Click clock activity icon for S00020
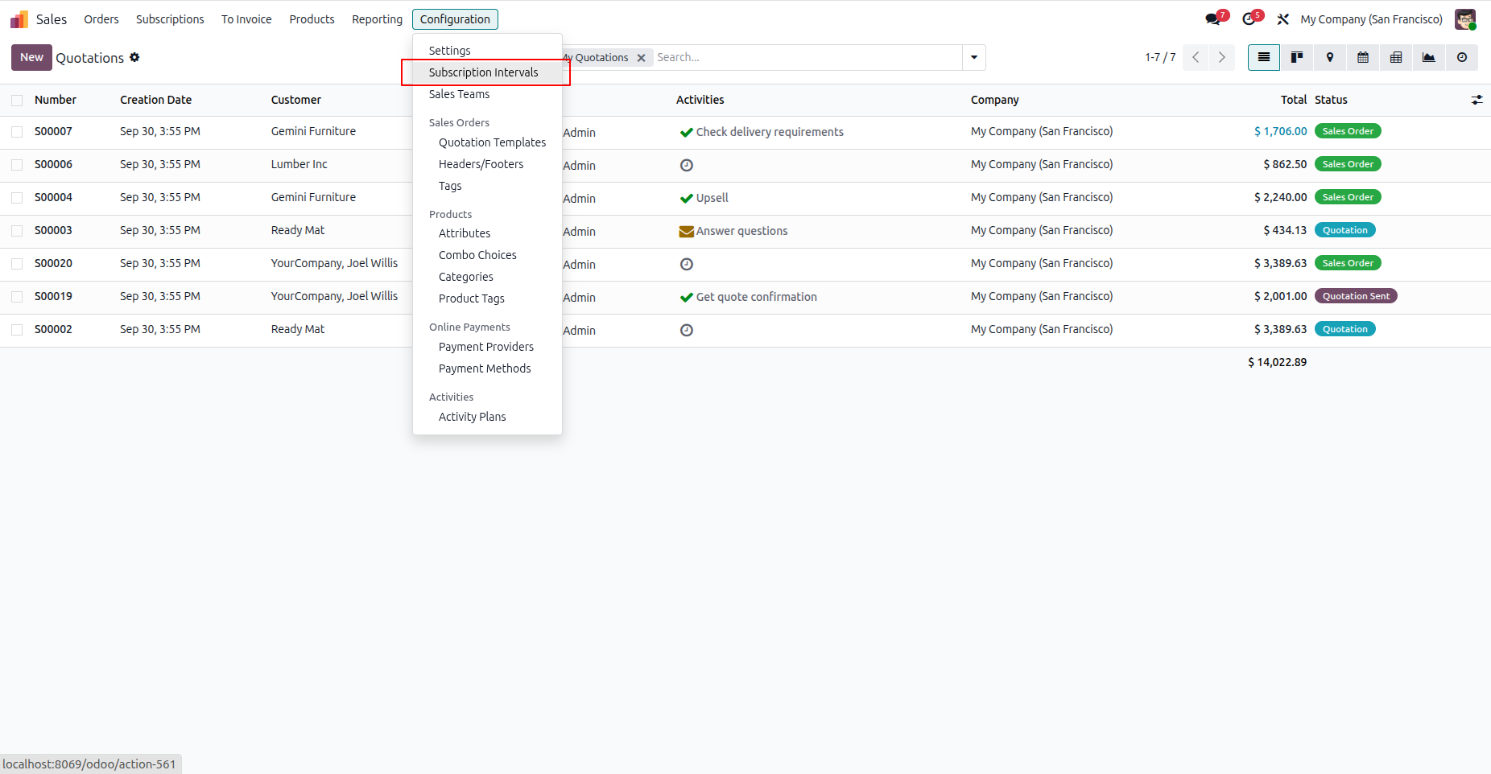 (687, 264)
